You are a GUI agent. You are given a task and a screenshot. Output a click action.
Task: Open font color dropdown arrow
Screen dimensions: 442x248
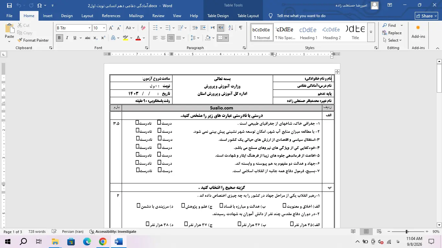pos(144,38)
